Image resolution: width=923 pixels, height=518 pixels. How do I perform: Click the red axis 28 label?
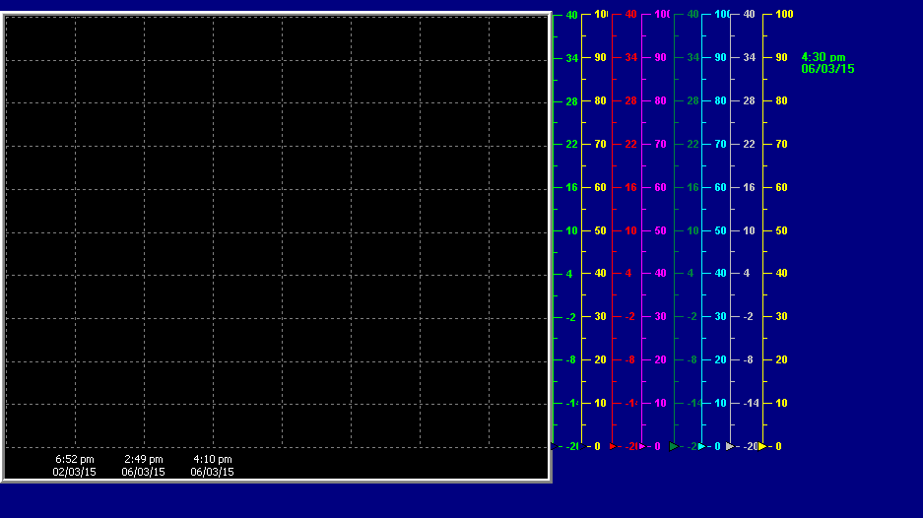[631, 100]
